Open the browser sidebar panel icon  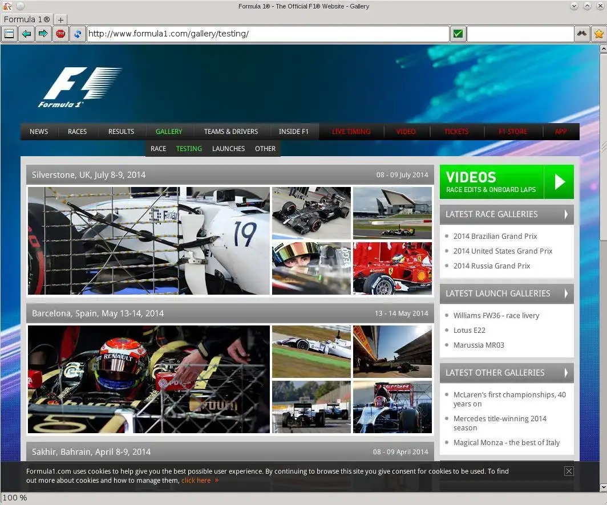pyautogui.click(x=9, y=34)
